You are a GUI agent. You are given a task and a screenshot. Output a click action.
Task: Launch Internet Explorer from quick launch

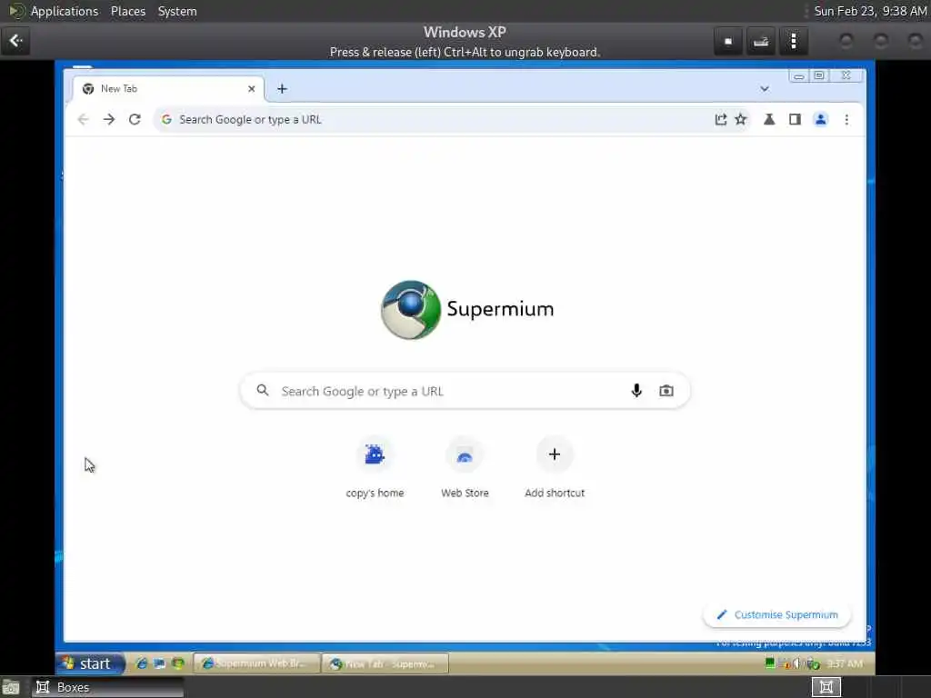tap(141, 663)
